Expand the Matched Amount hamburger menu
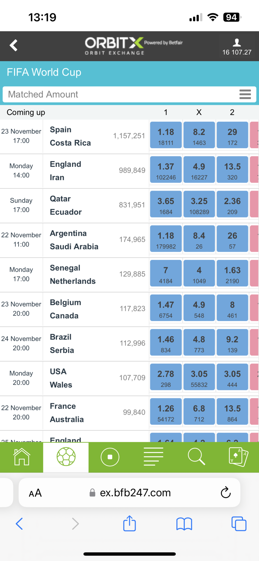 point(245,95)
